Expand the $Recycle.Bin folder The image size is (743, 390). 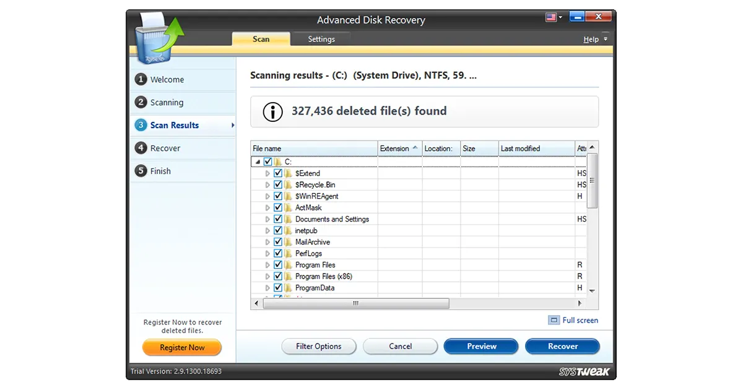click(x=267, y=184)
